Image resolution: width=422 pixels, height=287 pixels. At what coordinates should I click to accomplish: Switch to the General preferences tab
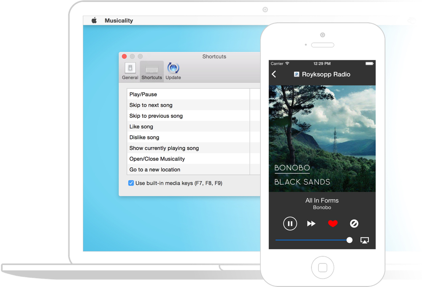pyautogui.click(x=130, y=71)
